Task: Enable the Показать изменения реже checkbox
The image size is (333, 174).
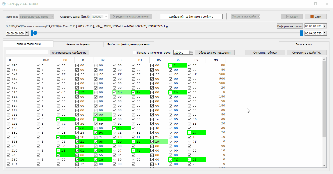Action: (135, 53)
